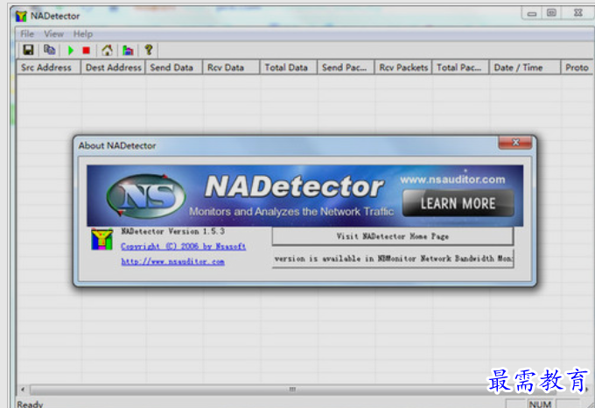The height and width of the screenshot is (408, 595).
Task: Click the NADetector title bar app icon
Action: coord(21,17)
